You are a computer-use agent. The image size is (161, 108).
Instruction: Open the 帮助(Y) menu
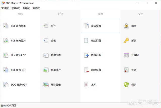click(36, 8)
